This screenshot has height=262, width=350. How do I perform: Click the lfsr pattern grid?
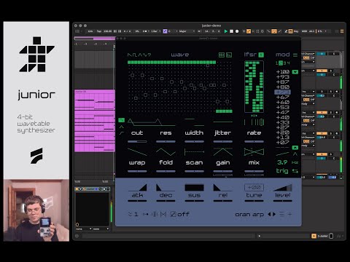pyautogui.click(x=254, y=87)
